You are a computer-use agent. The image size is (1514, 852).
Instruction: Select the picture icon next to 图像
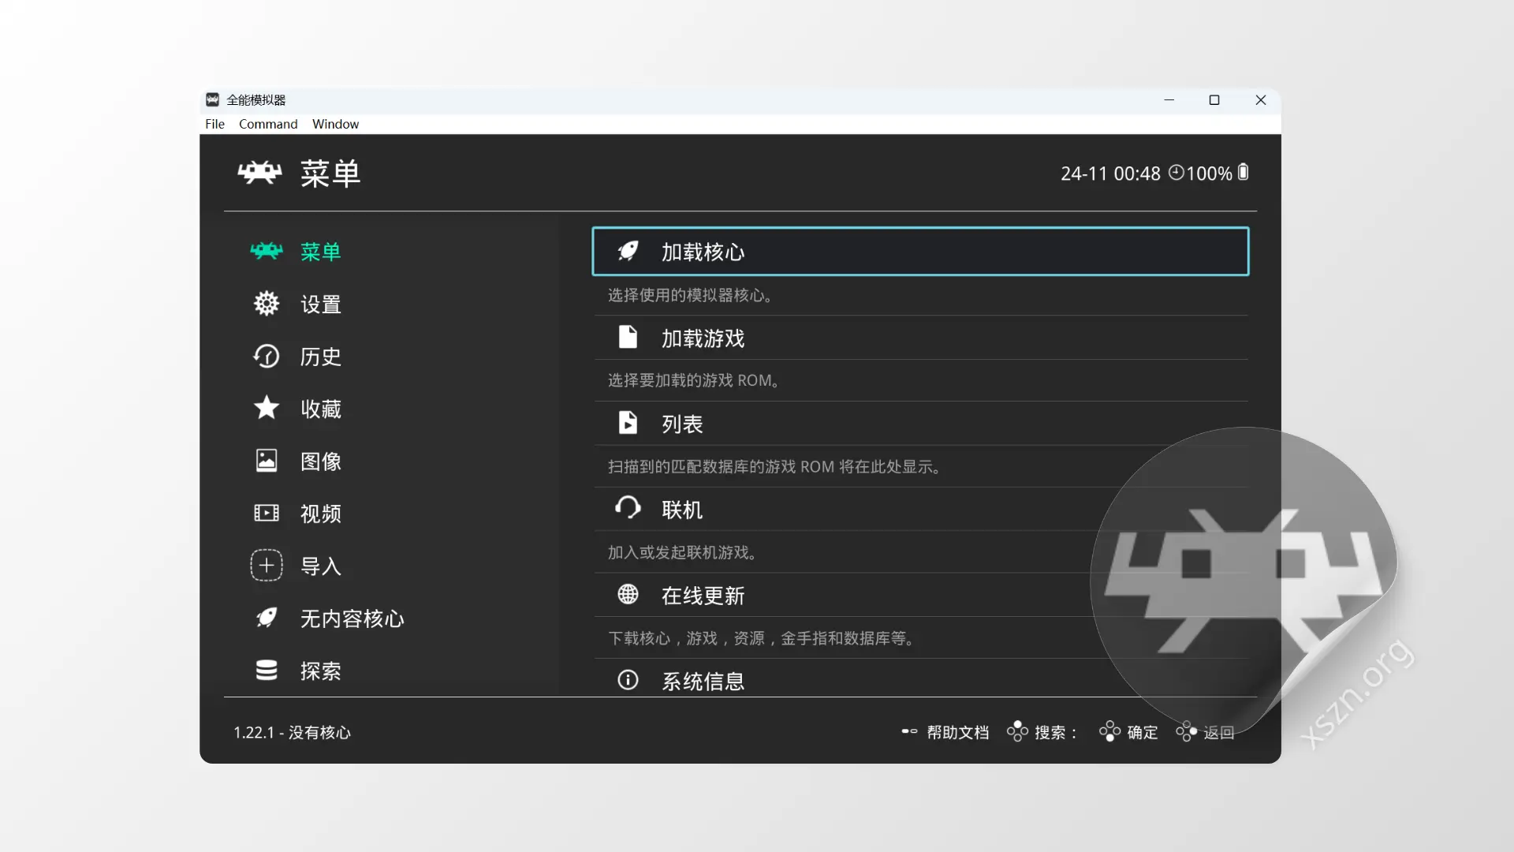(267, 461)
